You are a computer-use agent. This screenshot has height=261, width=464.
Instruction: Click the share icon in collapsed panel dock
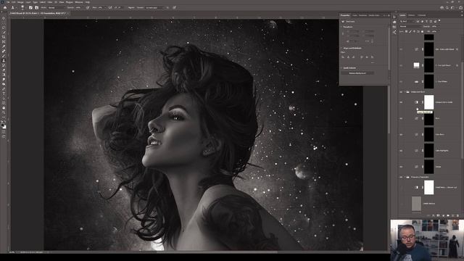point(394,32)
